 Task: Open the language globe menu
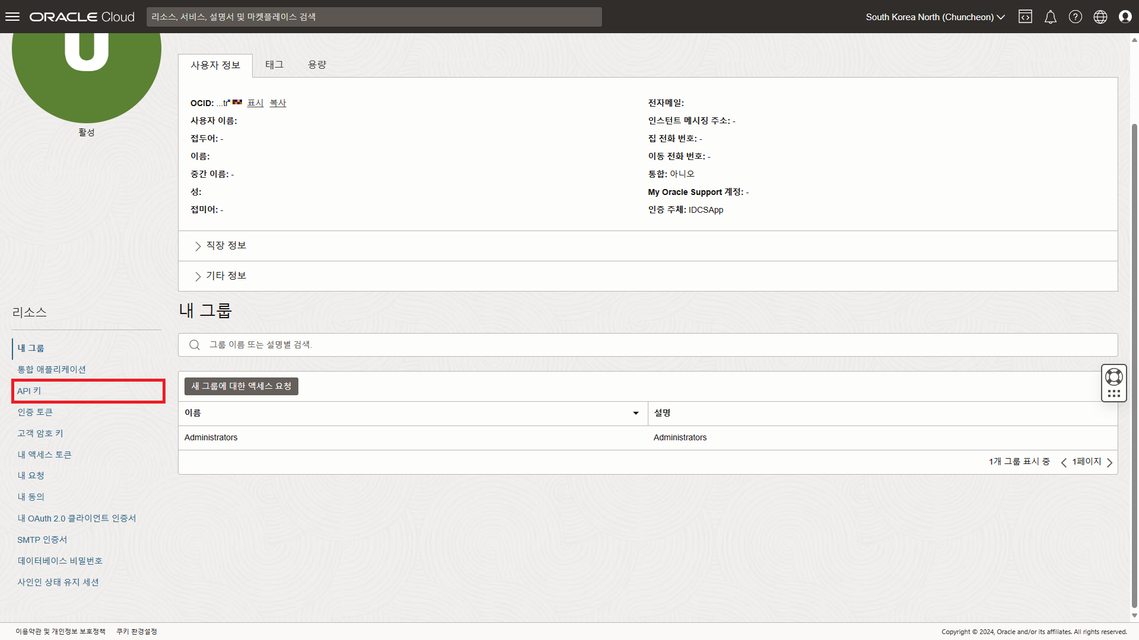coord(1100,17)
